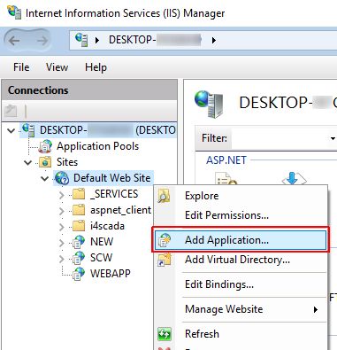Screen dimensions: 337x350
Task: Click the WEBAPP application icon
Action: click(x=79, y=274)
